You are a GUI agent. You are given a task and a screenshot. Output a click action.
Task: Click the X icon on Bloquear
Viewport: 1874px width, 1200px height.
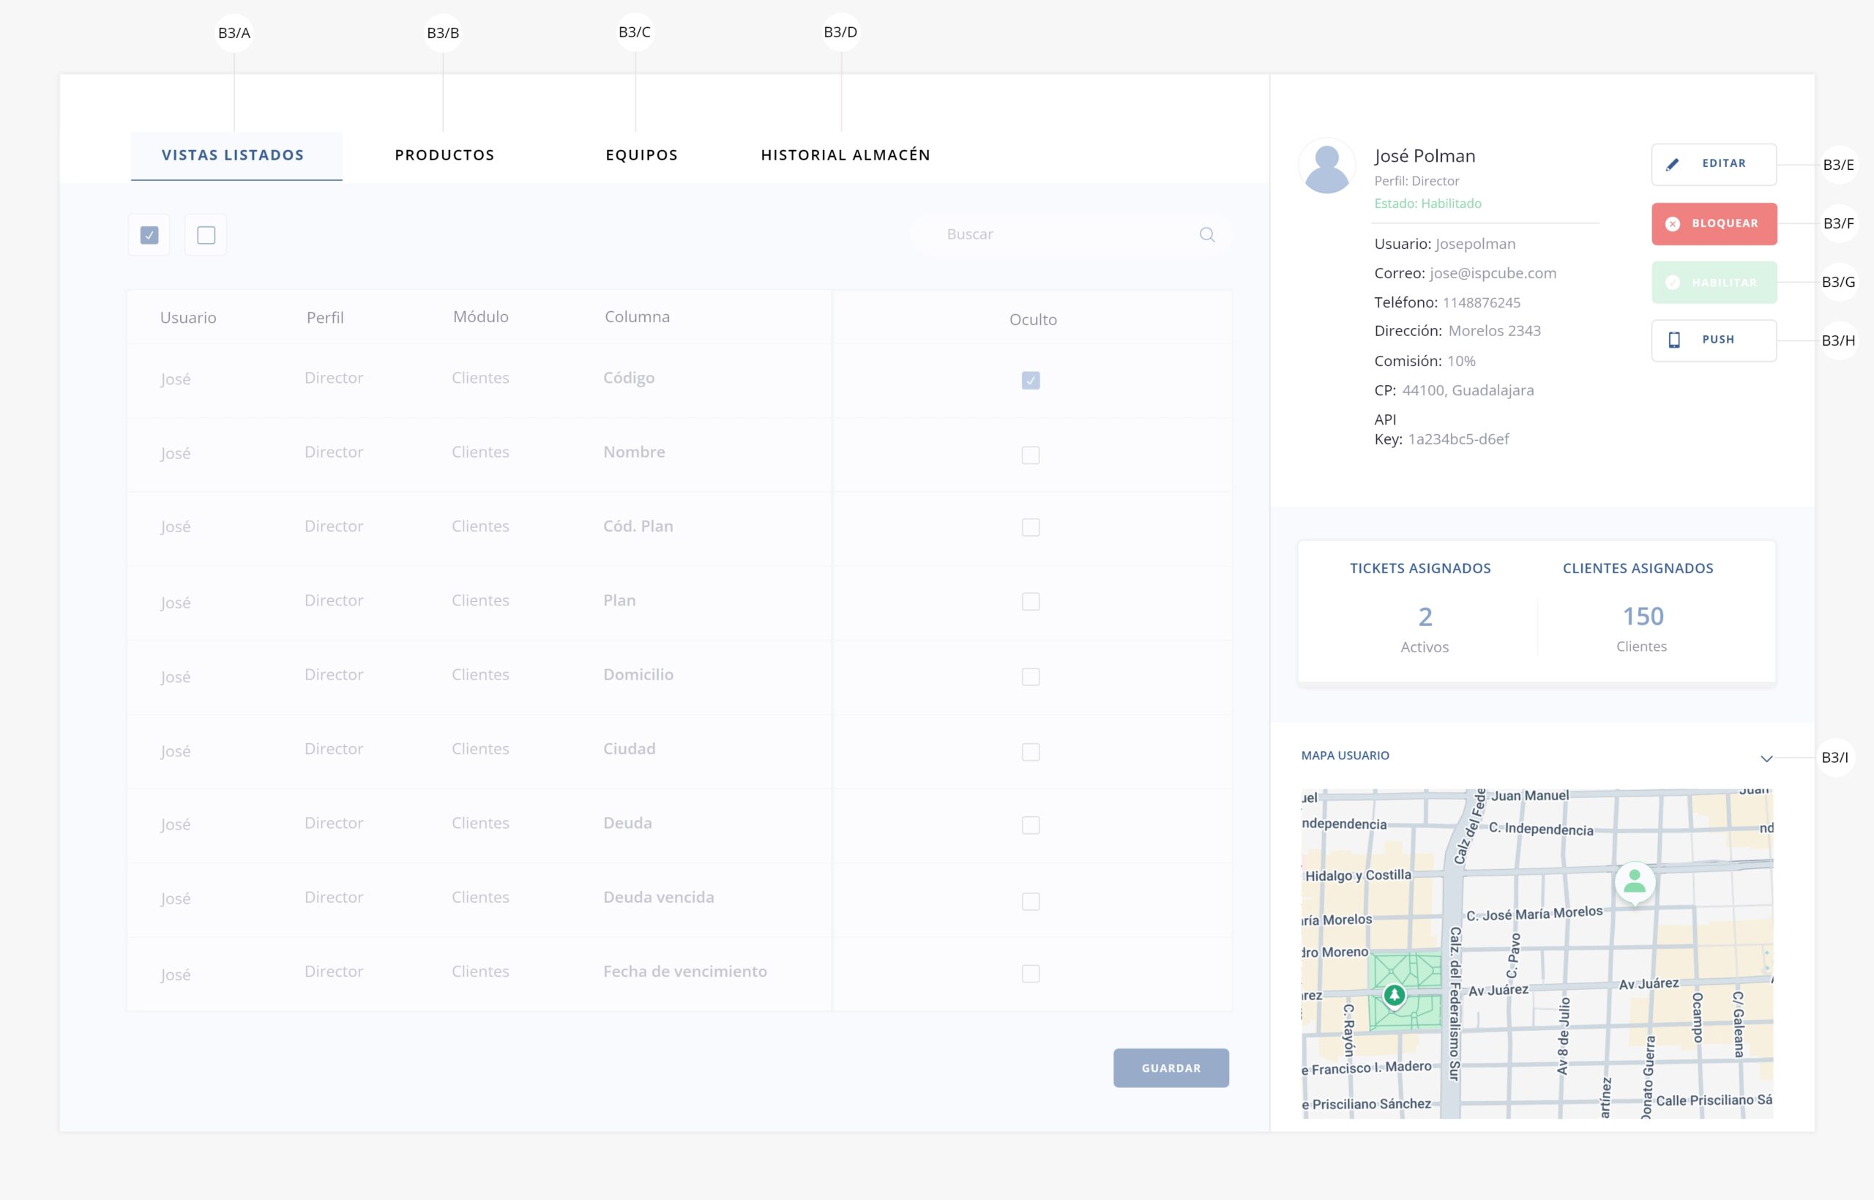1671,223
